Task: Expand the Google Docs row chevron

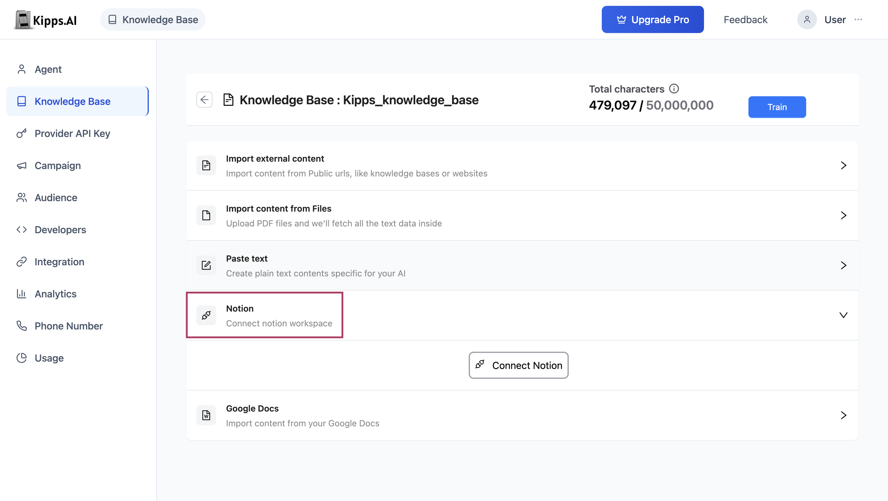Action: pos(843,415)
